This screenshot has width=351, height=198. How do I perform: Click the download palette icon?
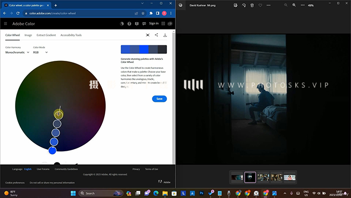[165, 35]
